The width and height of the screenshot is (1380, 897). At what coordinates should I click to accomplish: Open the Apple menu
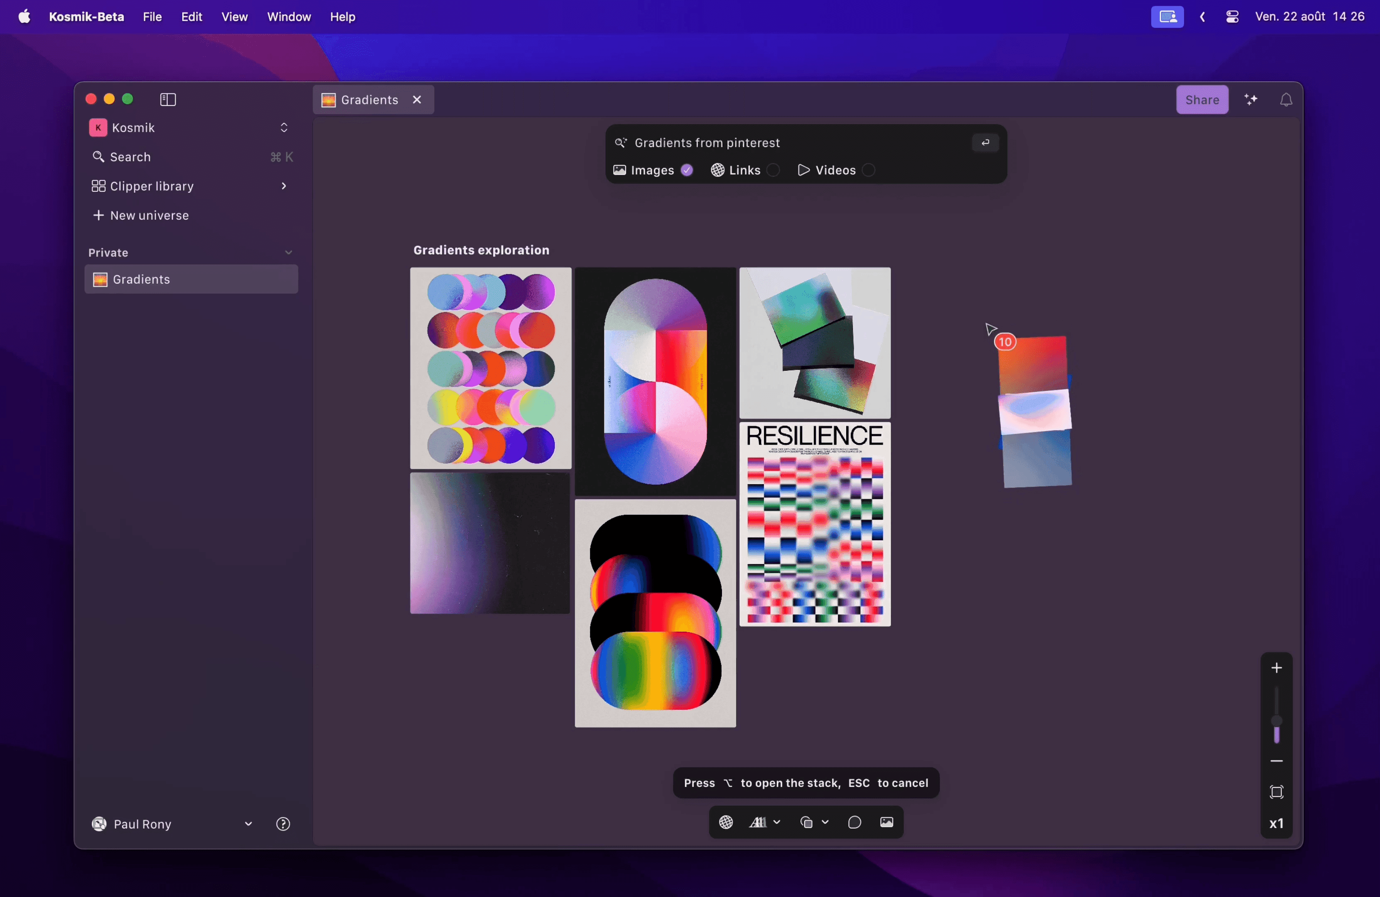coord(24,16)
